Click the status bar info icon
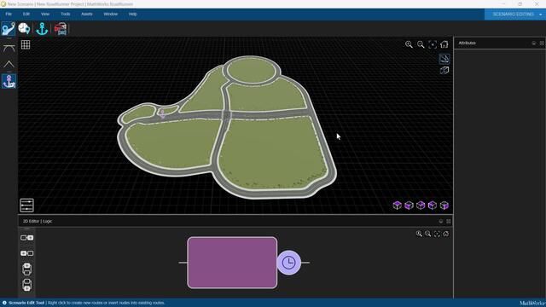Image resolution: width=546 pixels, height=307 pixels. [4, 303]
